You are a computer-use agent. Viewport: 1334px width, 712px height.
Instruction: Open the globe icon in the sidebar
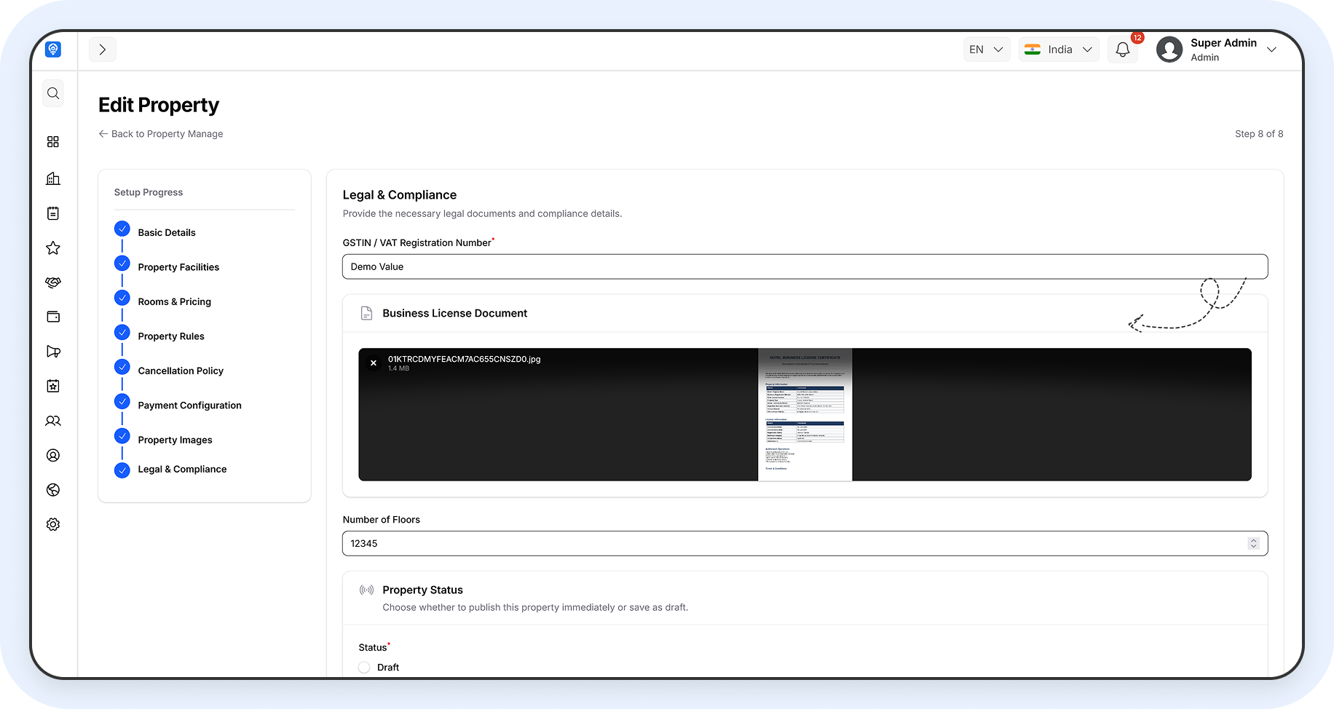tap(53, 490)
